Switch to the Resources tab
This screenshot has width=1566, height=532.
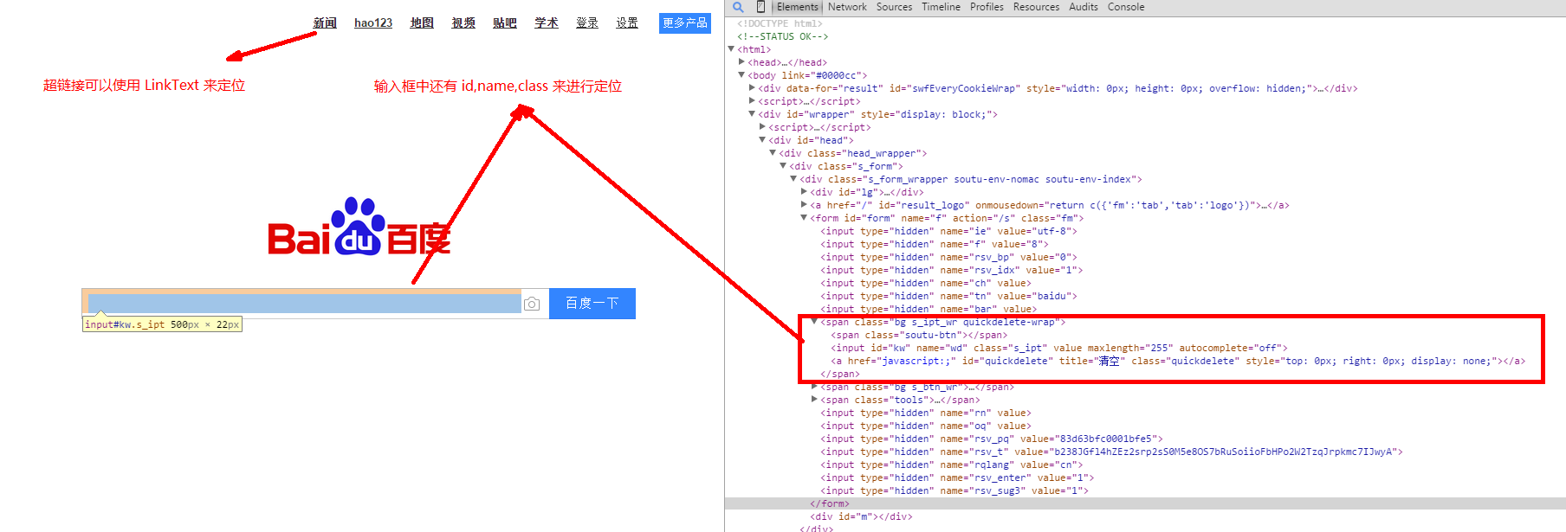click(x=1036, y=7)
